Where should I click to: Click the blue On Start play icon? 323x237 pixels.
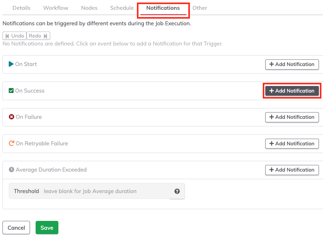tap(11, 64)
